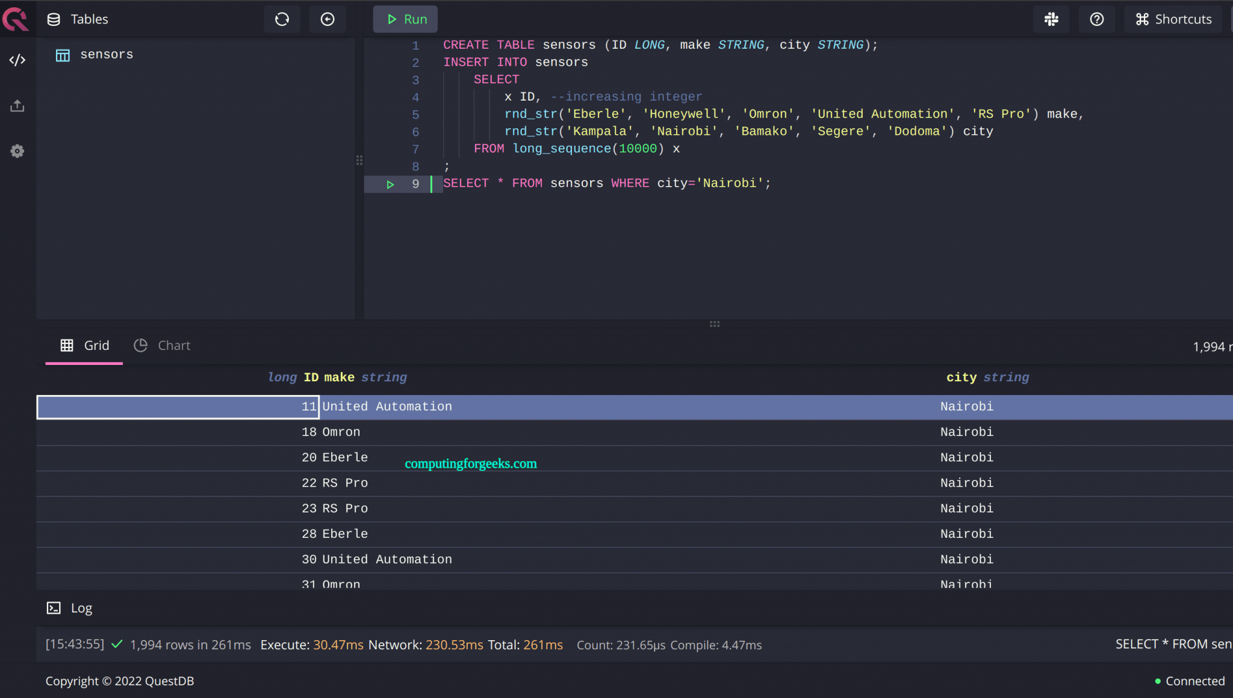Select the sensors table in the tree
1233x698 pixels.
(107, 54)
